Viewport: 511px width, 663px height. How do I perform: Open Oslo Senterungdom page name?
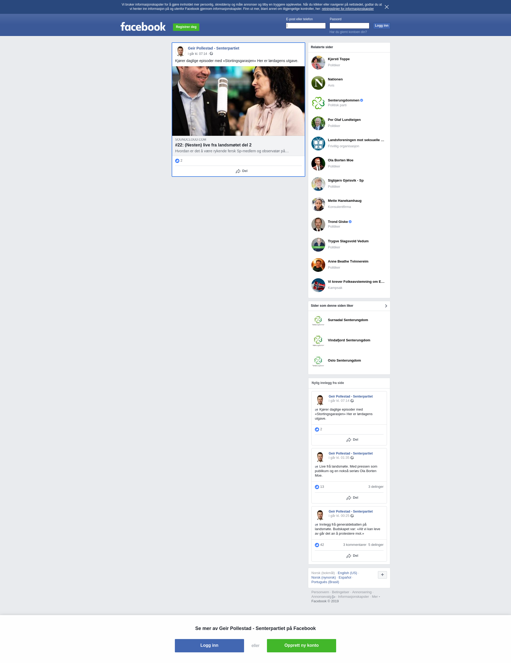(344, 361)
